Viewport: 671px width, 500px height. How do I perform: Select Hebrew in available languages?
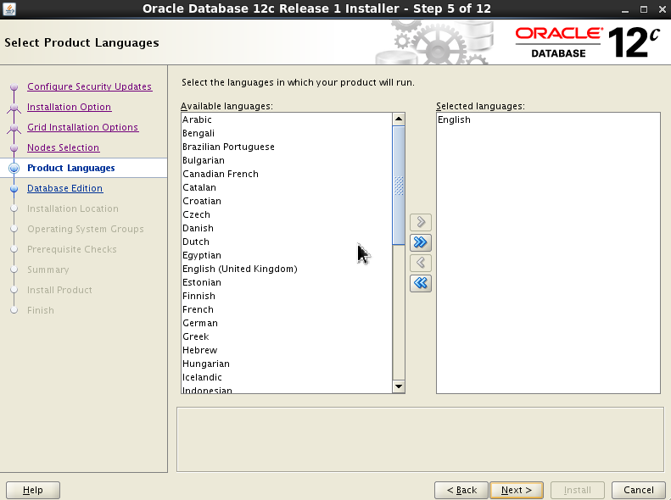pyautogui.click(x=286, y=351)
